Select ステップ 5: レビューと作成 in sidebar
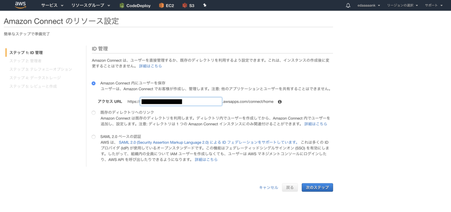The width and height of the screenshot is (451, 212). [x=33, y=86]
